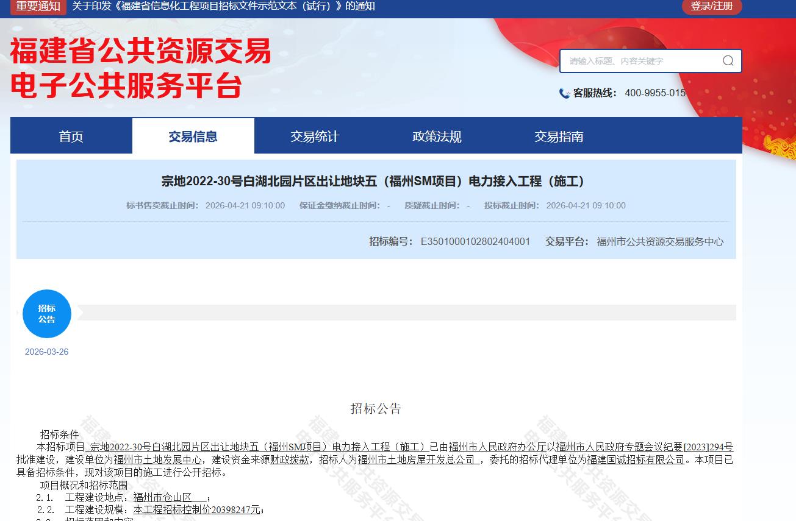
Task: Open the 登录/注册 login button
Action: click(x=711, y=6)
